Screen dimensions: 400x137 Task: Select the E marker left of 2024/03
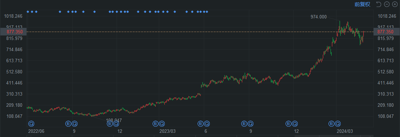pyautogui.click(x=331, y=123)
